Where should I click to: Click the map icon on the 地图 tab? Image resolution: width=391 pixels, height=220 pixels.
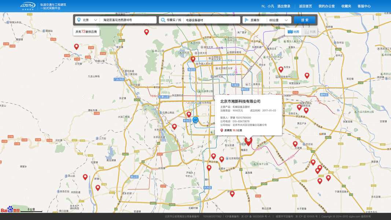tap(290, 32)
